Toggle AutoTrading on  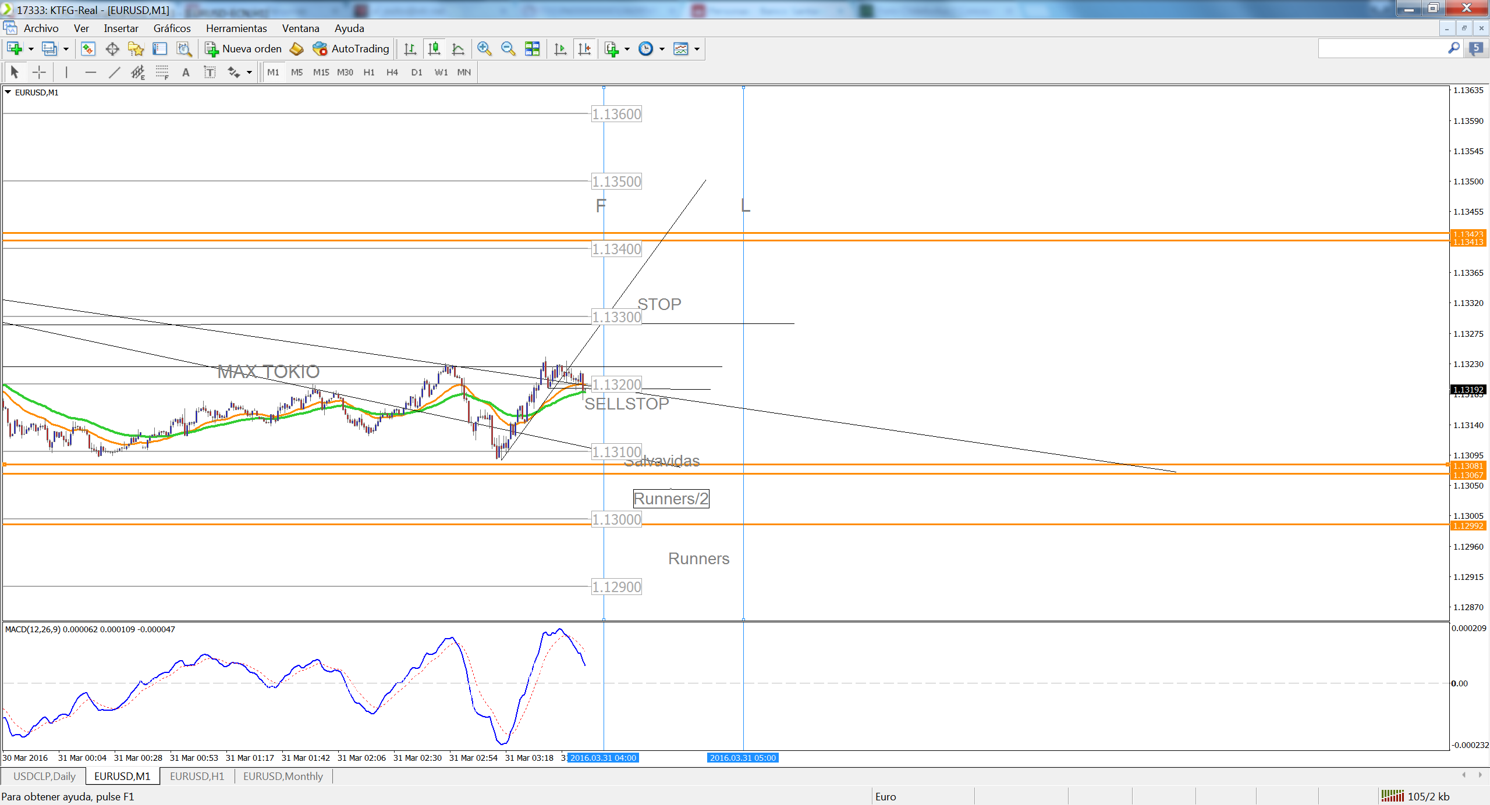tap(351, 49)
